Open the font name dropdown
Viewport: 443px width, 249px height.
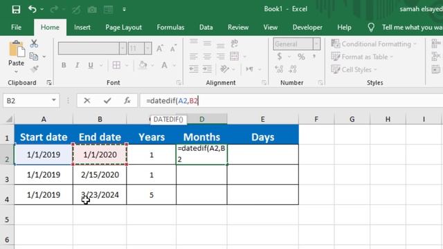[x=123, y=48]
